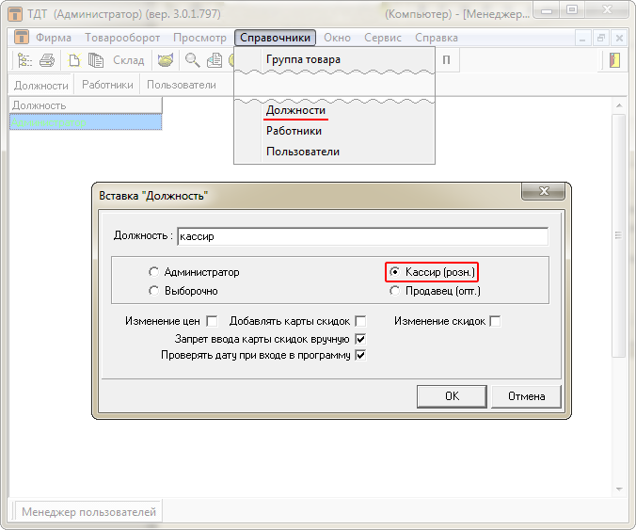Screen dimensions: 636x530
Task: Click the magnifier search icon
Action: point(192,60)
